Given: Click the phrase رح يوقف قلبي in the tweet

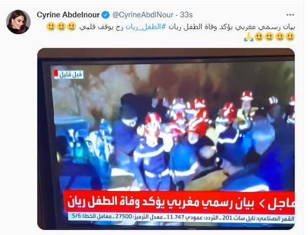Looking at the screenshot, I should pos(101,27).
